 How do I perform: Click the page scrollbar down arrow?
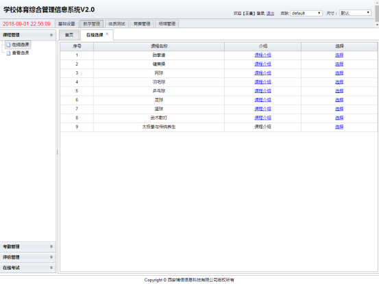(x=377, y=25)
